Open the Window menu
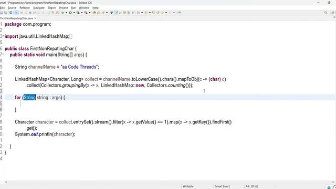Screen dimensions: 336x189 tap(84, 8)
